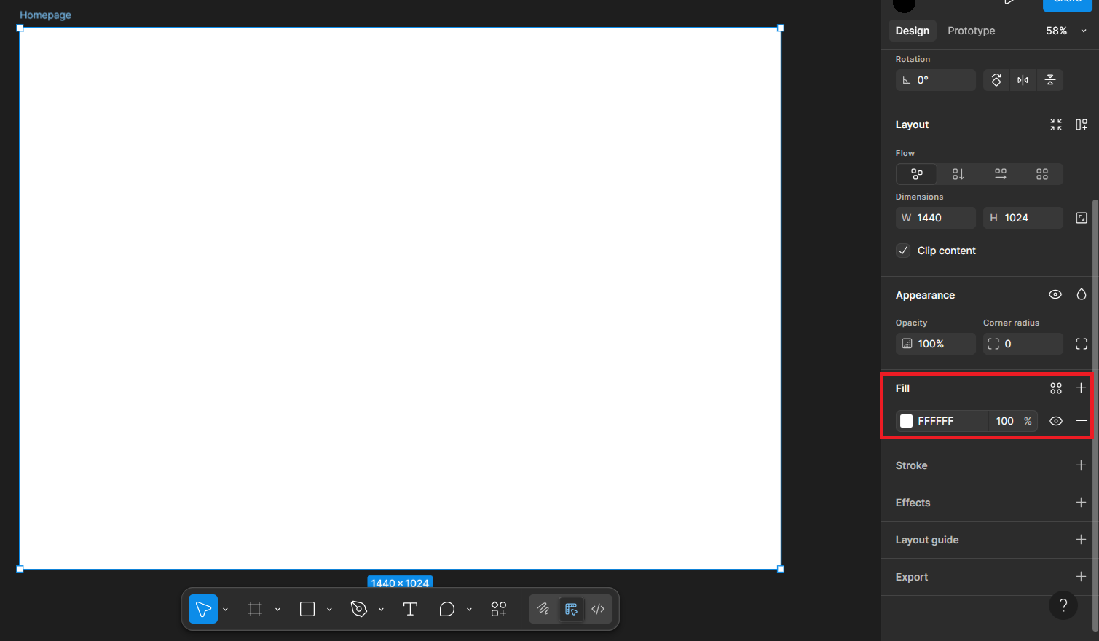Open the Homepage frame by its label
Image resolution: width=1099 pixels, height=641 pixels.
point(45,15)
